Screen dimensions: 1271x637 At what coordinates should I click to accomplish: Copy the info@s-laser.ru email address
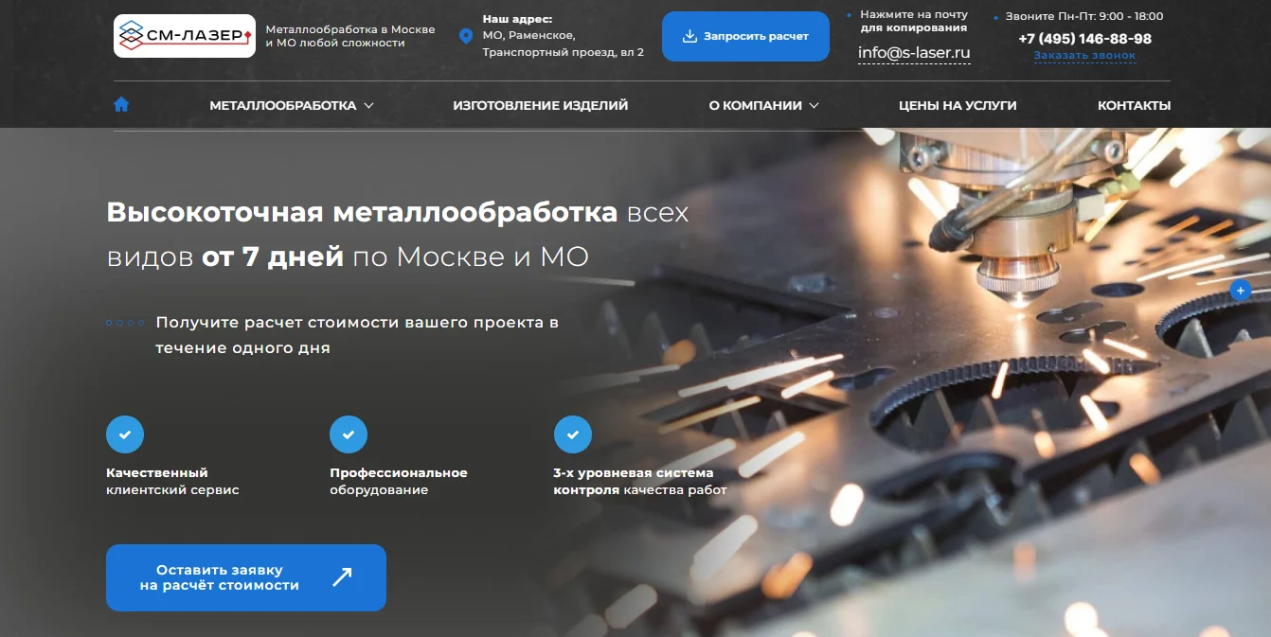tap(914, 53)
